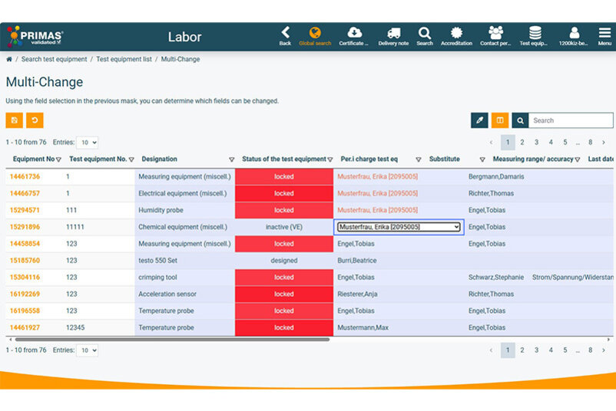Click the Search test equipment breadcrumb
Viewport: 616px width, 411px height.
[x=54, y=59]
